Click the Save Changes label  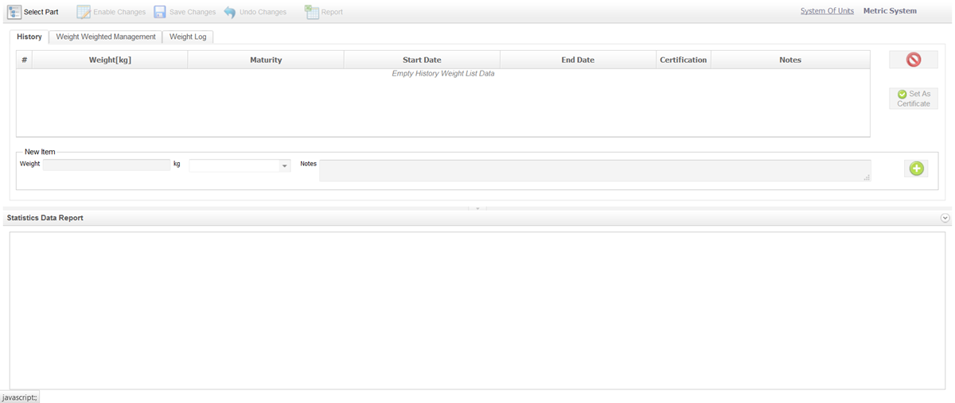(193, 12)
